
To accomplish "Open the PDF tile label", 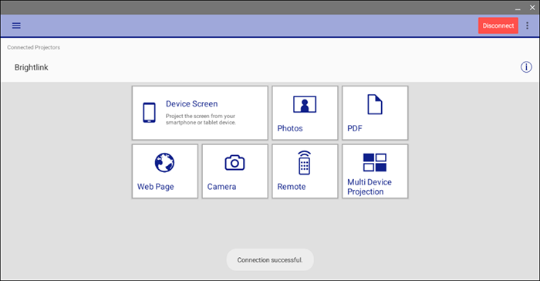I will (355, 128).
